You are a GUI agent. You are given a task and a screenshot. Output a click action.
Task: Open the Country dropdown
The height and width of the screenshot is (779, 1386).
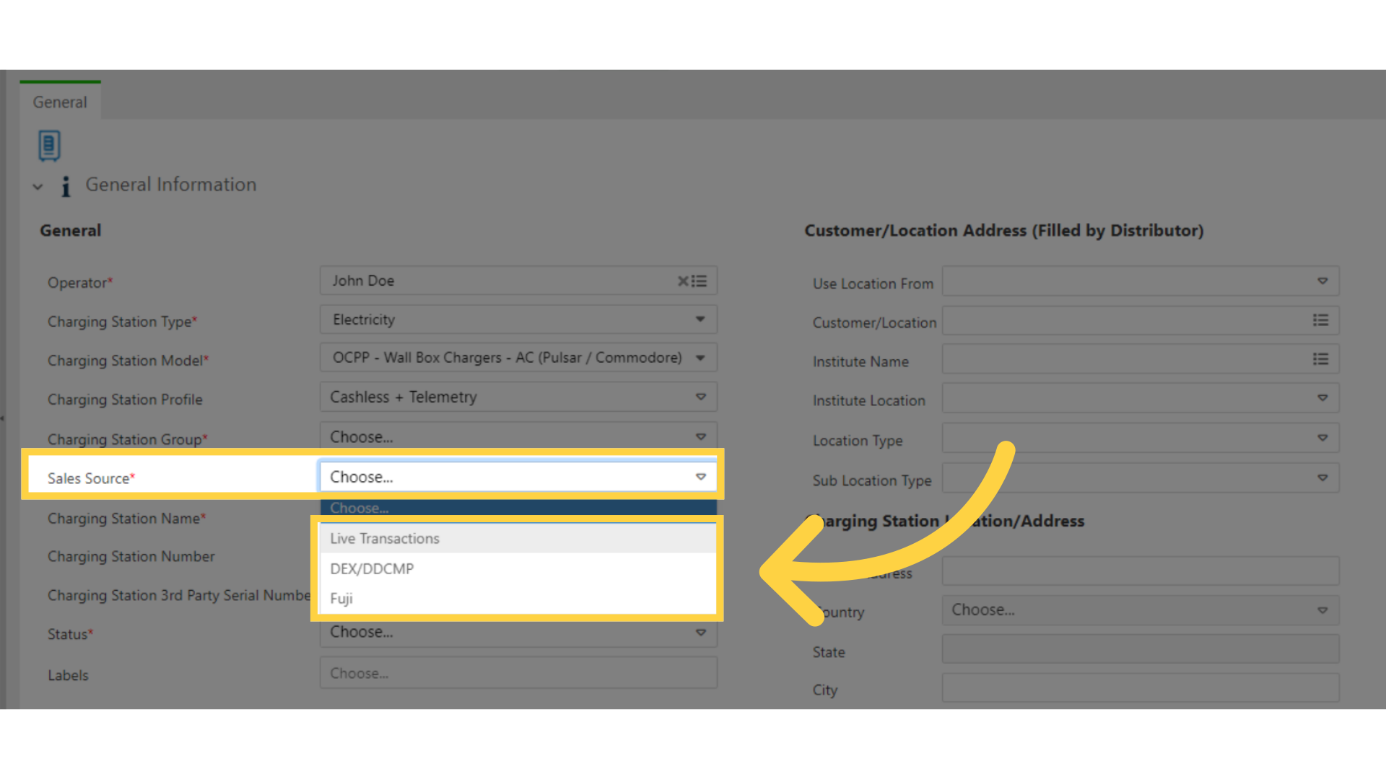(1141, 610)
